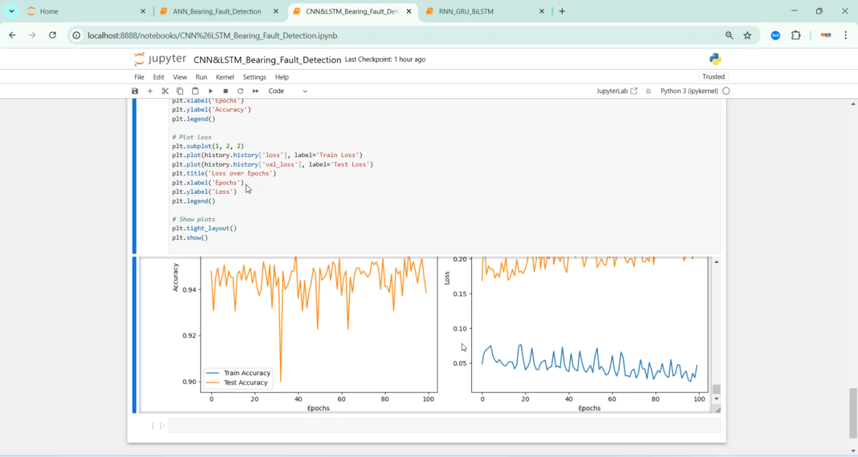Run the current cell with play icon
Screen dimensions: 858x457
pyautogui.click(x=210, y=91)
